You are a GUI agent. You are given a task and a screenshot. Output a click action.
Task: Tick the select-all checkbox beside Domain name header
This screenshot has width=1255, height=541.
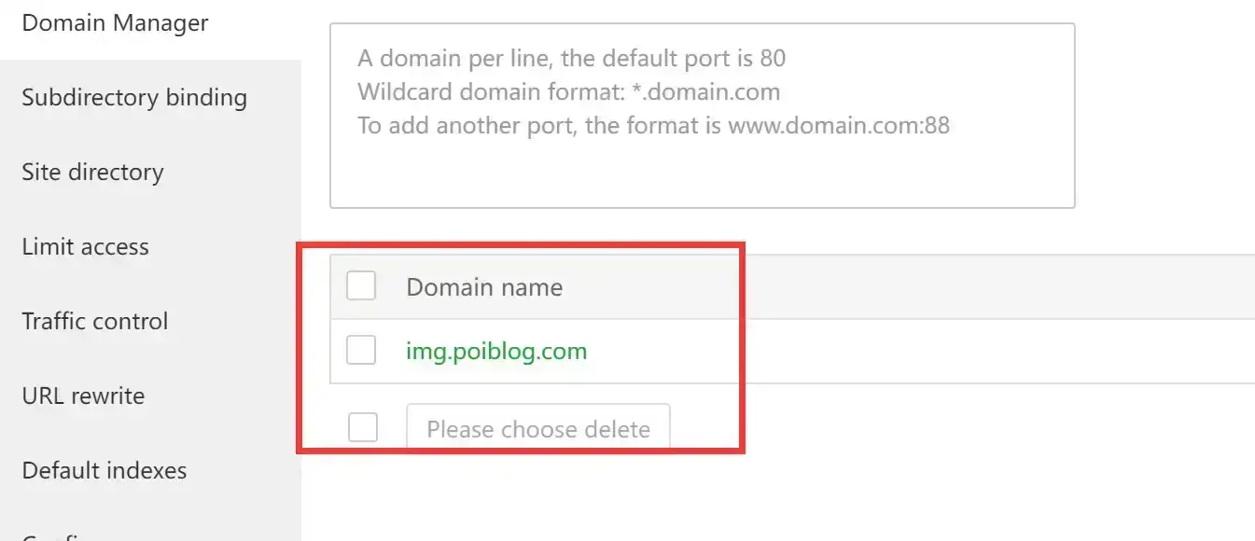361,286
